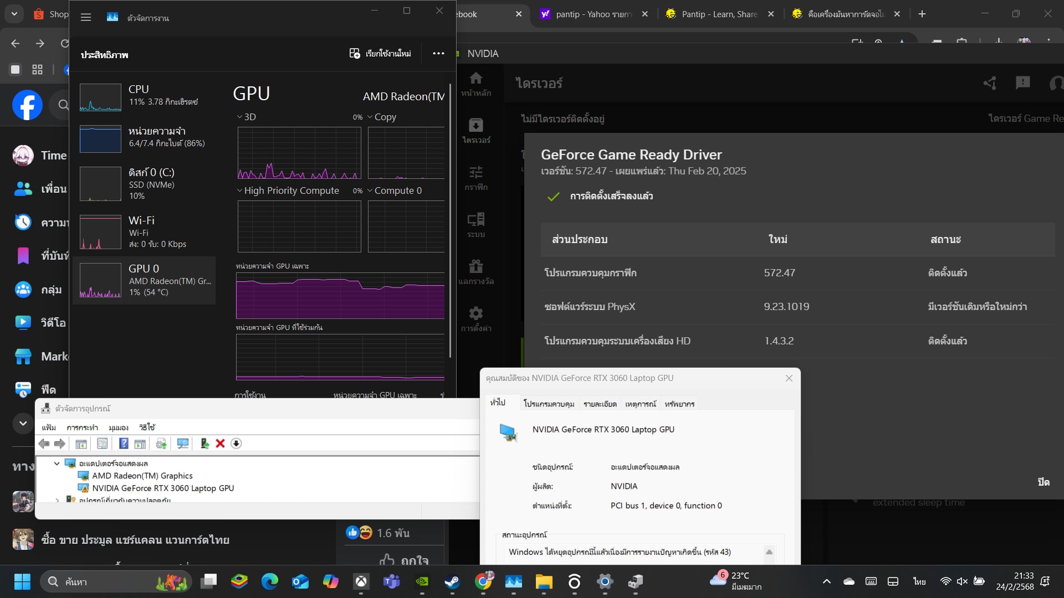
Task: Select Disk 0 (C:) SSD performance entry
Action: [144, 184]
